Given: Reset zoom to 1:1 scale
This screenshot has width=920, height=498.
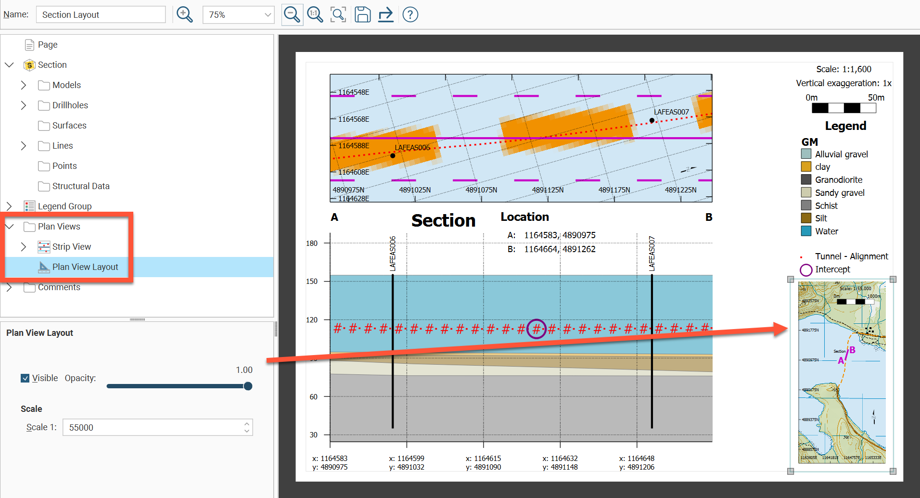Looking at the screenshot, I should [x=315, y=14].
